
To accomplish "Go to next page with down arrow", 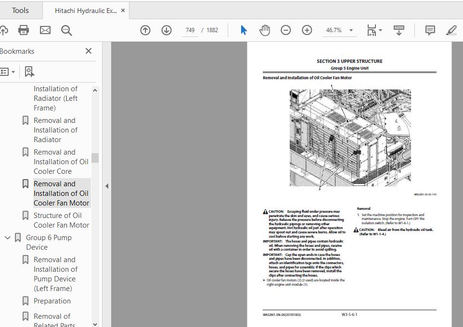I will click(x=166, y=30).
